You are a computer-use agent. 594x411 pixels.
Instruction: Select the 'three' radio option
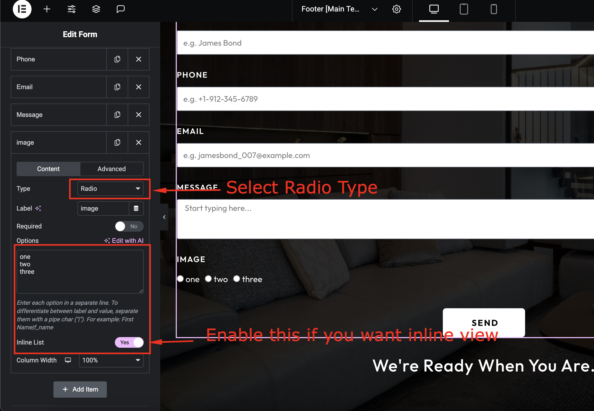click(237, 279)
